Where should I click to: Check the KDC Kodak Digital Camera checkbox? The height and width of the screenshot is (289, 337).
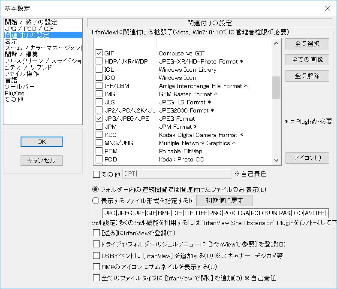click(99, 135)
